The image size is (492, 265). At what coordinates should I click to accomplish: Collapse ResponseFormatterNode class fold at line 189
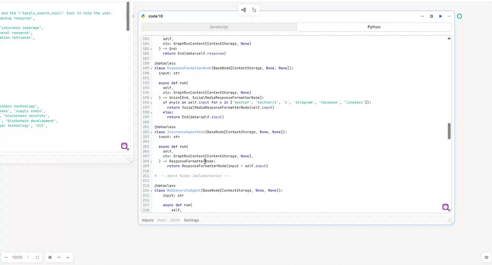point(151,69)
